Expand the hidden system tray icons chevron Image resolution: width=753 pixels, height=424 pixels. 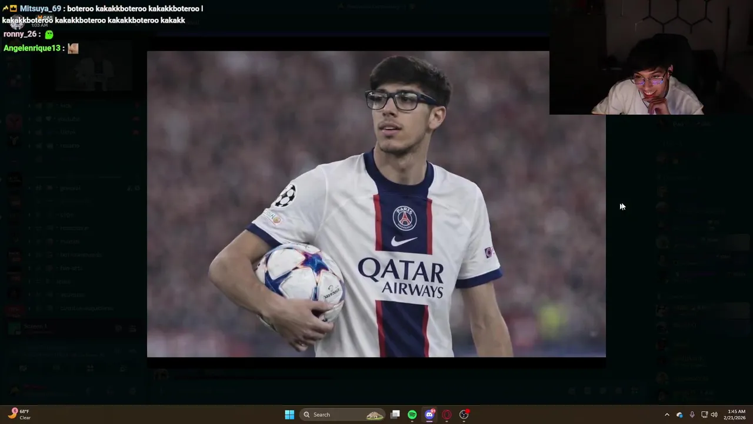pos(667,415)
